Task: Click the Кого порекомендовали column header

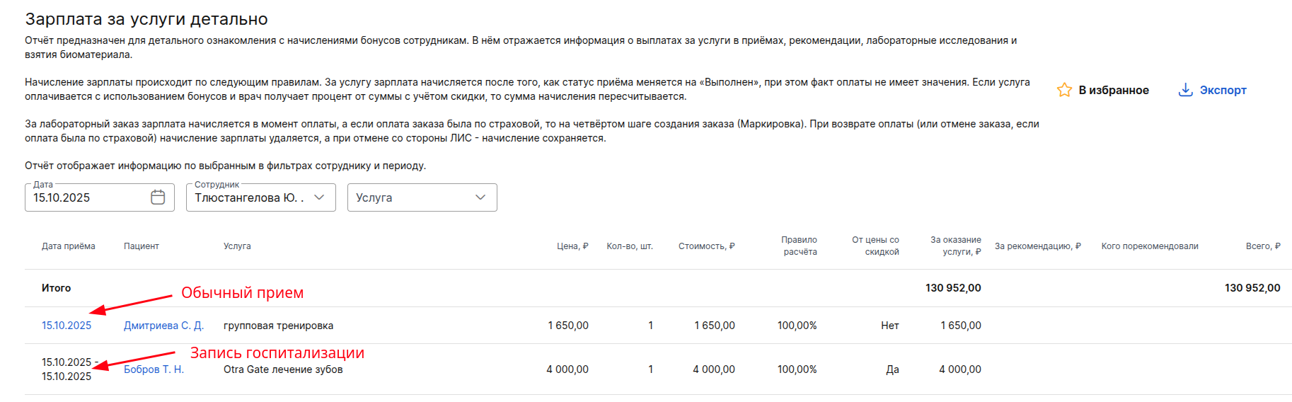Action: pos(1149,246)
